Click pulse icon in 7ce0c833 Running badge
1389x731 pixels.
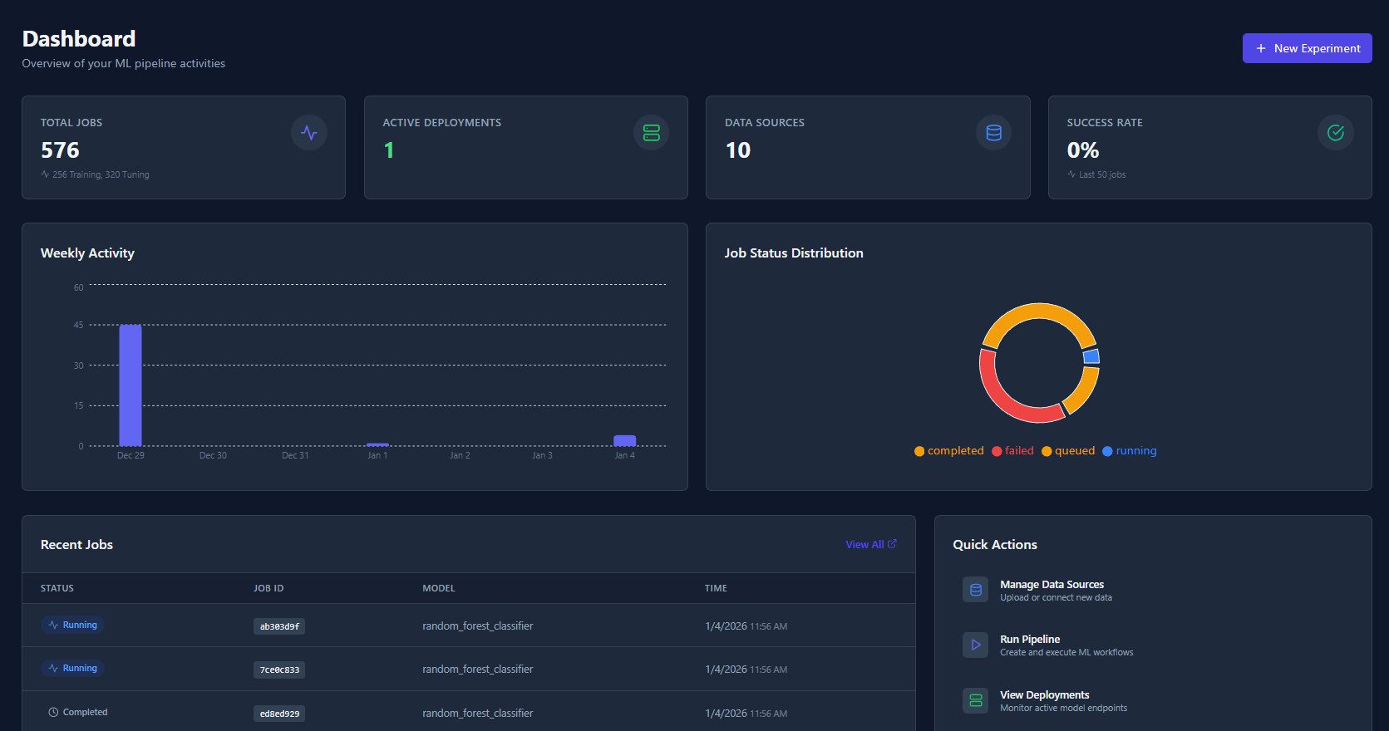53,668
